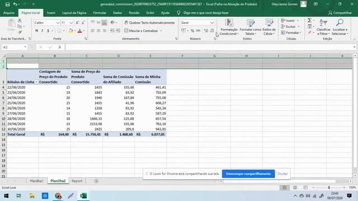
Task: Decrease decimal places
Action: (x=212, y=31)
